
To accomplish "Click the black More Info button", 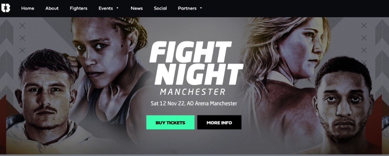I will pos(219,122).
